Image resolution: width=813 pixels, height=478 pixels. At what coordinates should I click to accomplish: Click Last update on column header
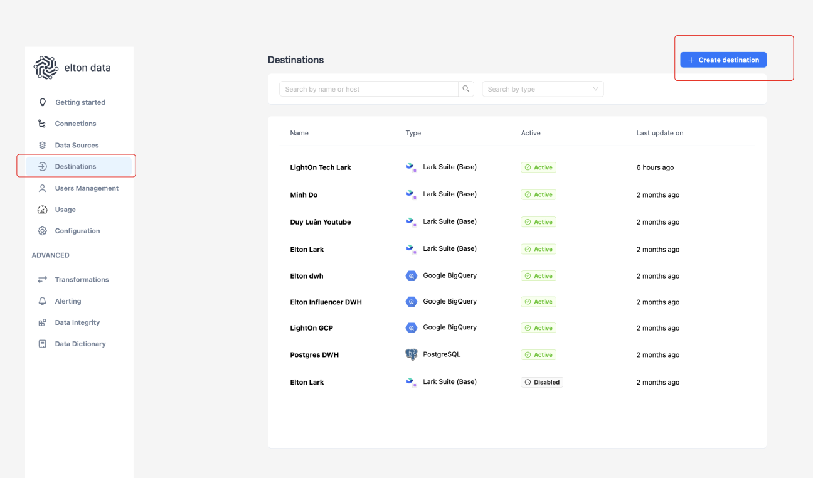[660, 133]
